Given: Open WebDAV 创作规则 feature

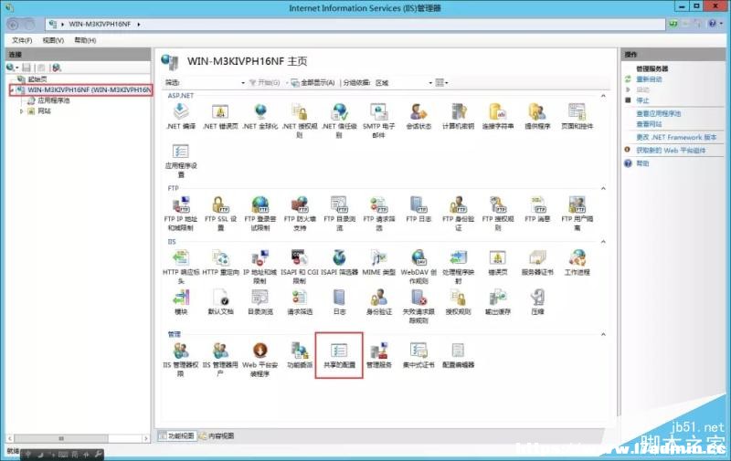Looking at the screenshot, I should point(418,267).
